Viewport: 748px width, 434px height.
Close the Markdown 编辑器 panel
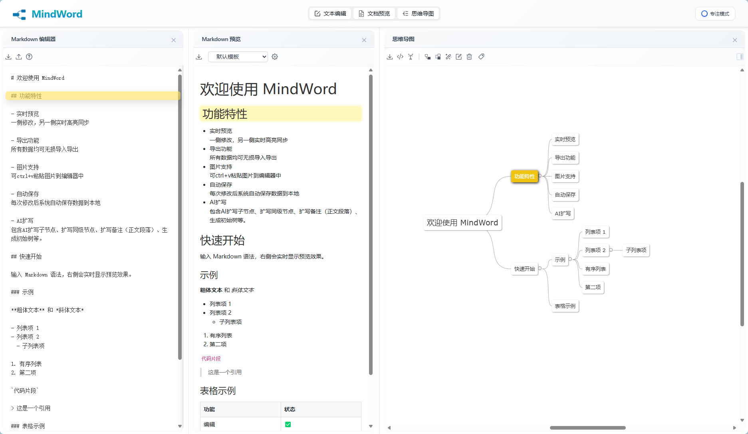tap(174, 40)
